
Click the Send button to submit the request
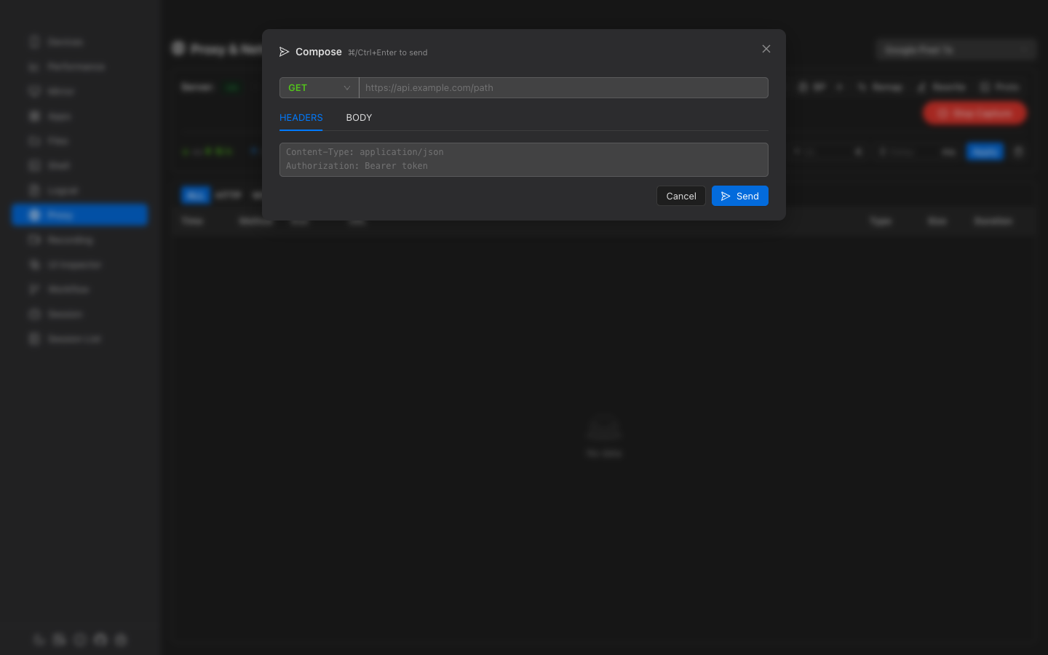click(739, 196)
